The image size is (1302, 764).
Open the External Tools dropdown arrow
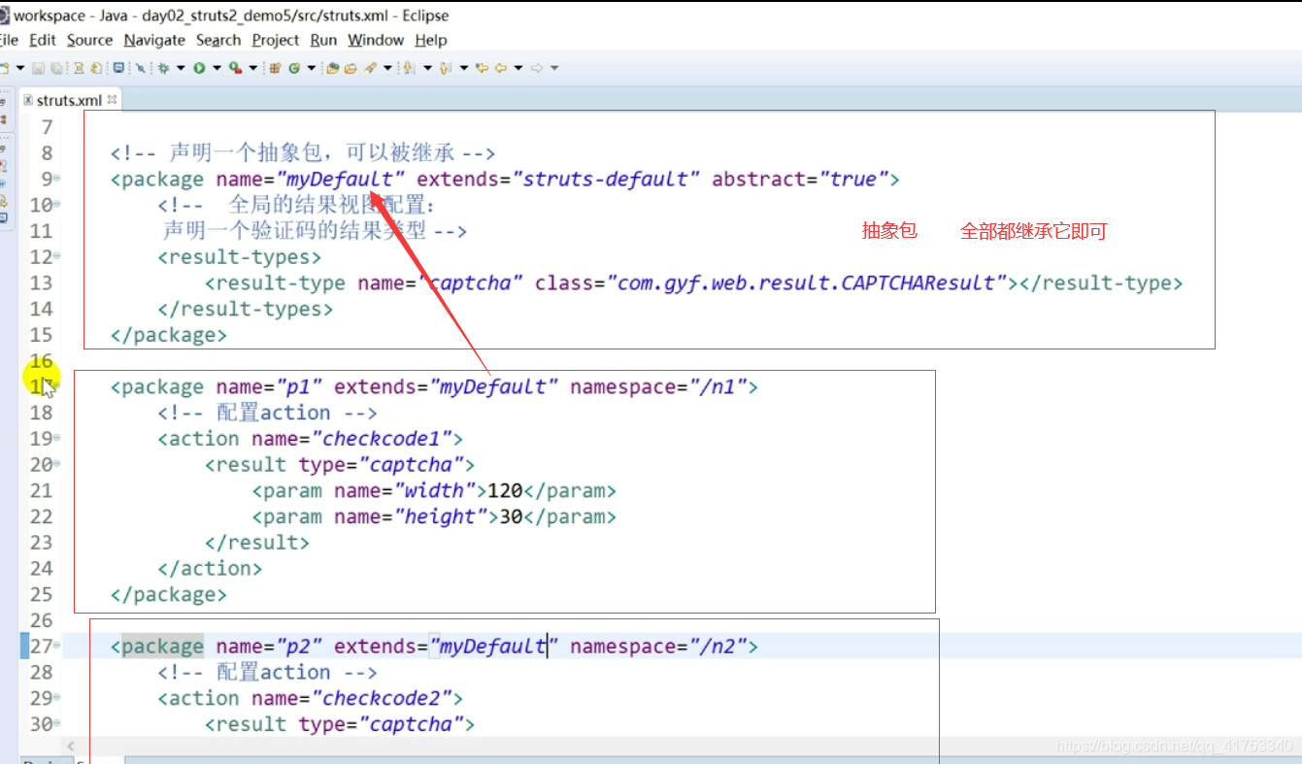coord(253,68)
